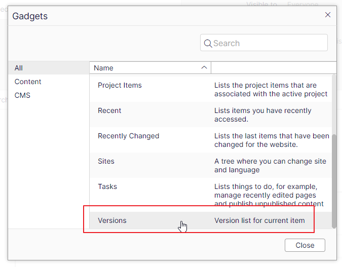
Task: Click the empty description column header
Action: pos(273,68)
